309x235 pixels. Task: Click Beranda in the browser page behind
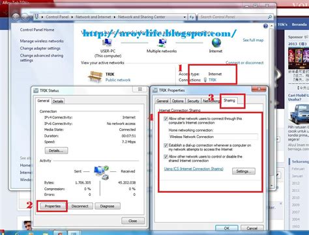coord(299,25)
